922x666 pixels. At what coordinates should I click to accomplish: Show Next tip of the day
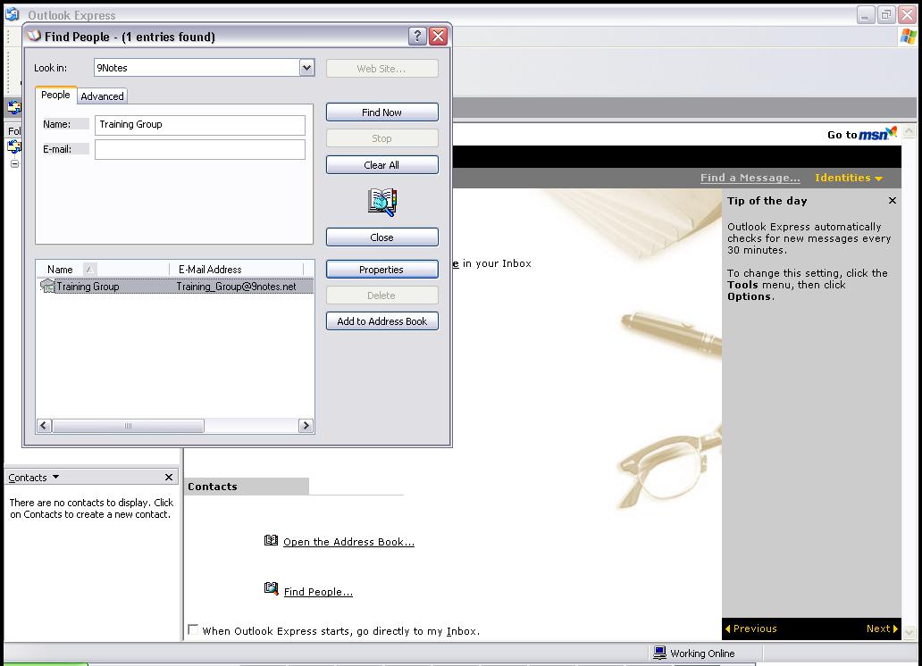pos(882,629)
